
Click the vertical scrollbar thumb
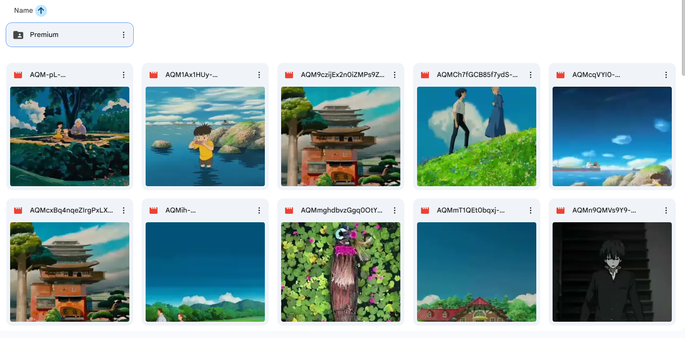(x=683, y=37)
